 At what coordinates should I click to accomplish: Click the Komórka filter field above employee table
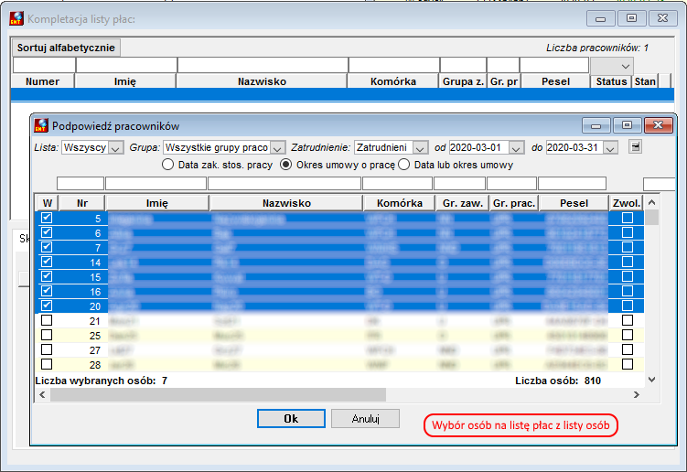397,183
